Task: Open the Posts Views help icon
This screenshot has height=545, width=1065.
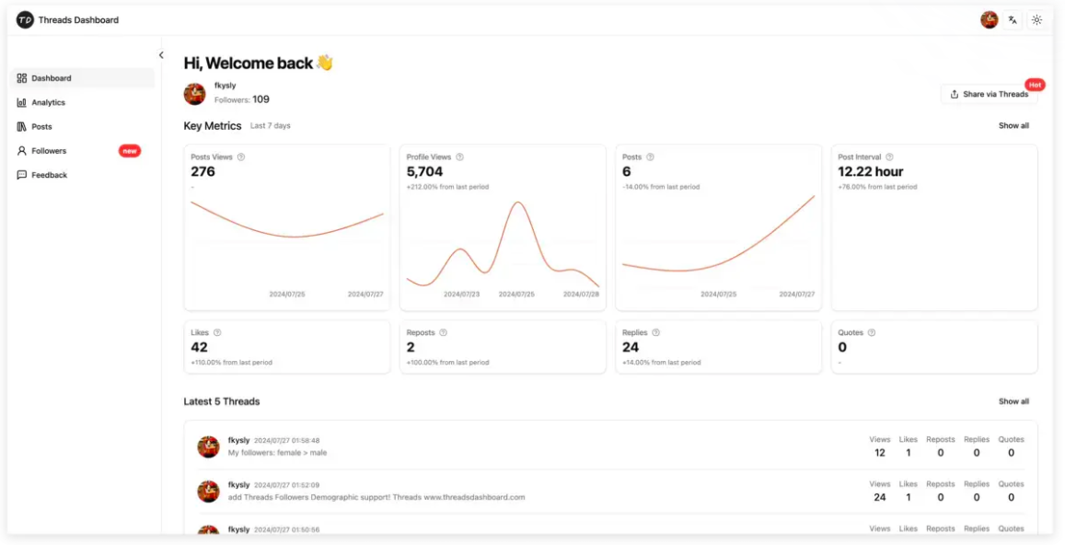Action: [241, 157]
